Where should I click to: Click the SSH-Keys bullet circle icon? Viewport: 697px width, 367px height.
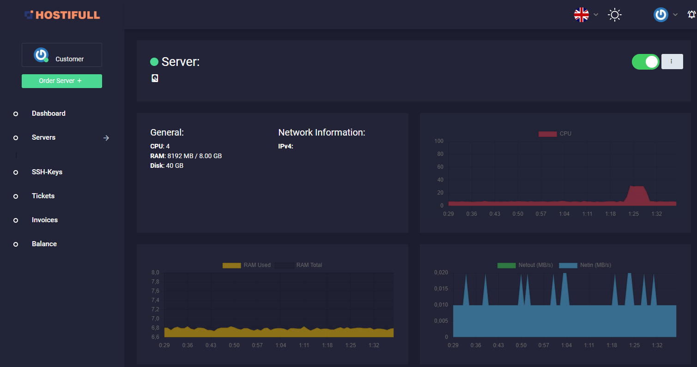(x=16, y=172)
